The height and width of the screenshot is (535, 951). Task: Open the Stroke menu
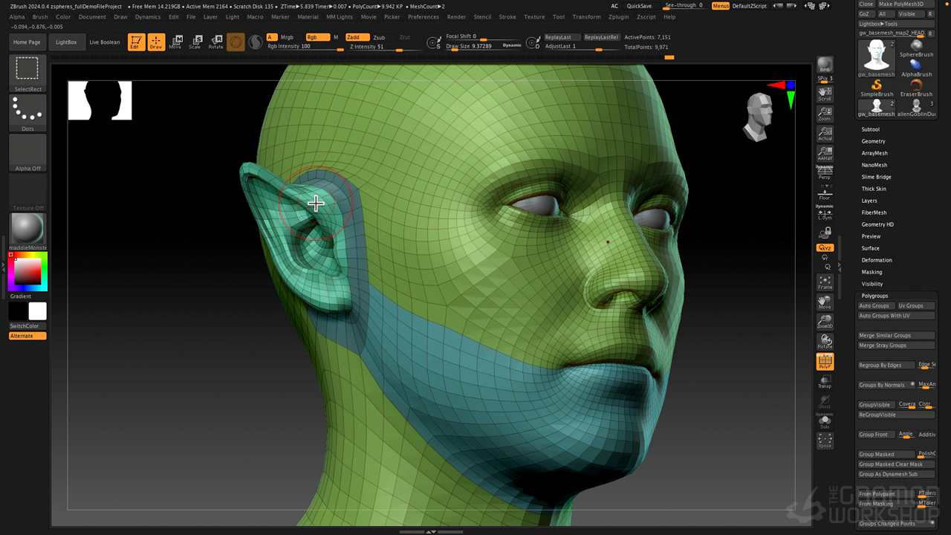click(x=507, y=16)
